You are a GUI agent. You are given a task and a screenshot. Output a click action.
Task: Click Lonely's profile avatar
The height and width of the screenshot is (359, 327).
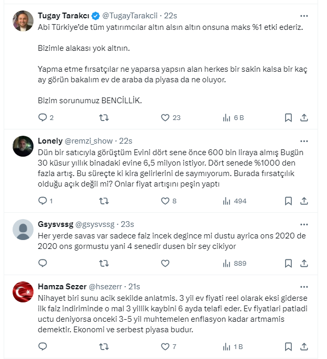[23, 146]
